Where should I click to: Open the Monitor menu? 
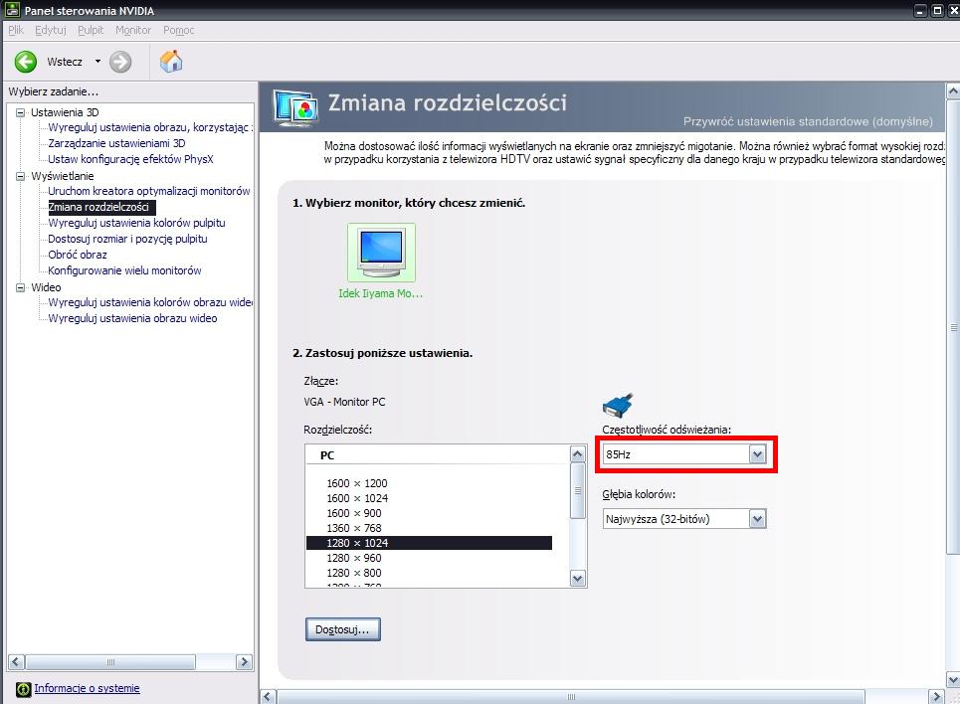(133, 30)
